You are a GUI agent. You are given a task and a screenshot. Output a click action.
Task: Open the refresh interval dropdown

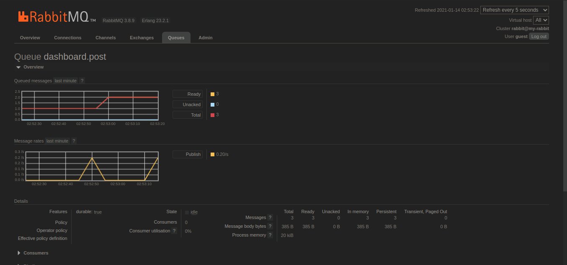click(514, 10)
